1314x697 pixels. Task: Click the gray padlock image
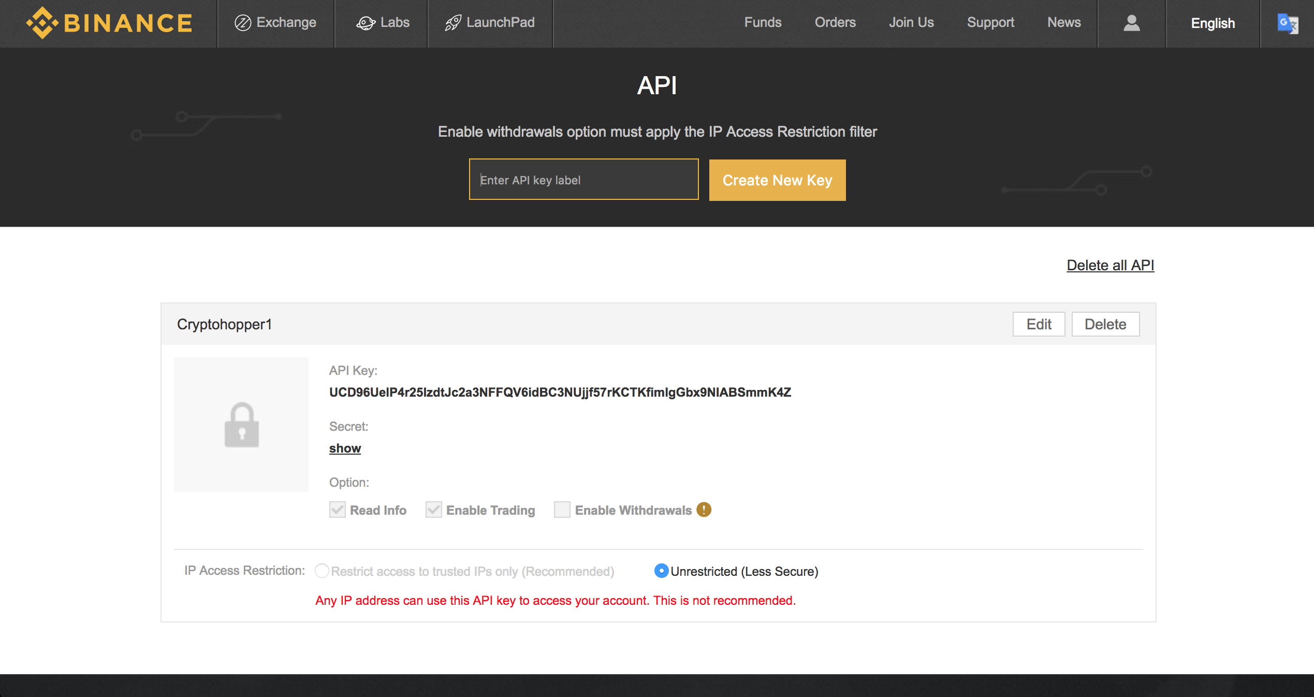click(241, 425)
